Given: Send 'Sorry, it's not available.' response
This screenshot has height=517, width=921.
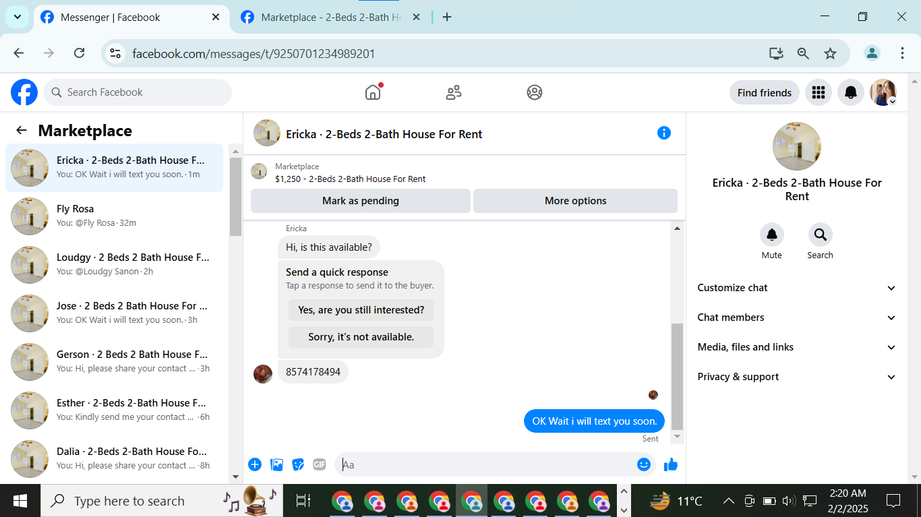Looking at the screenshot, I should (361, 337).
